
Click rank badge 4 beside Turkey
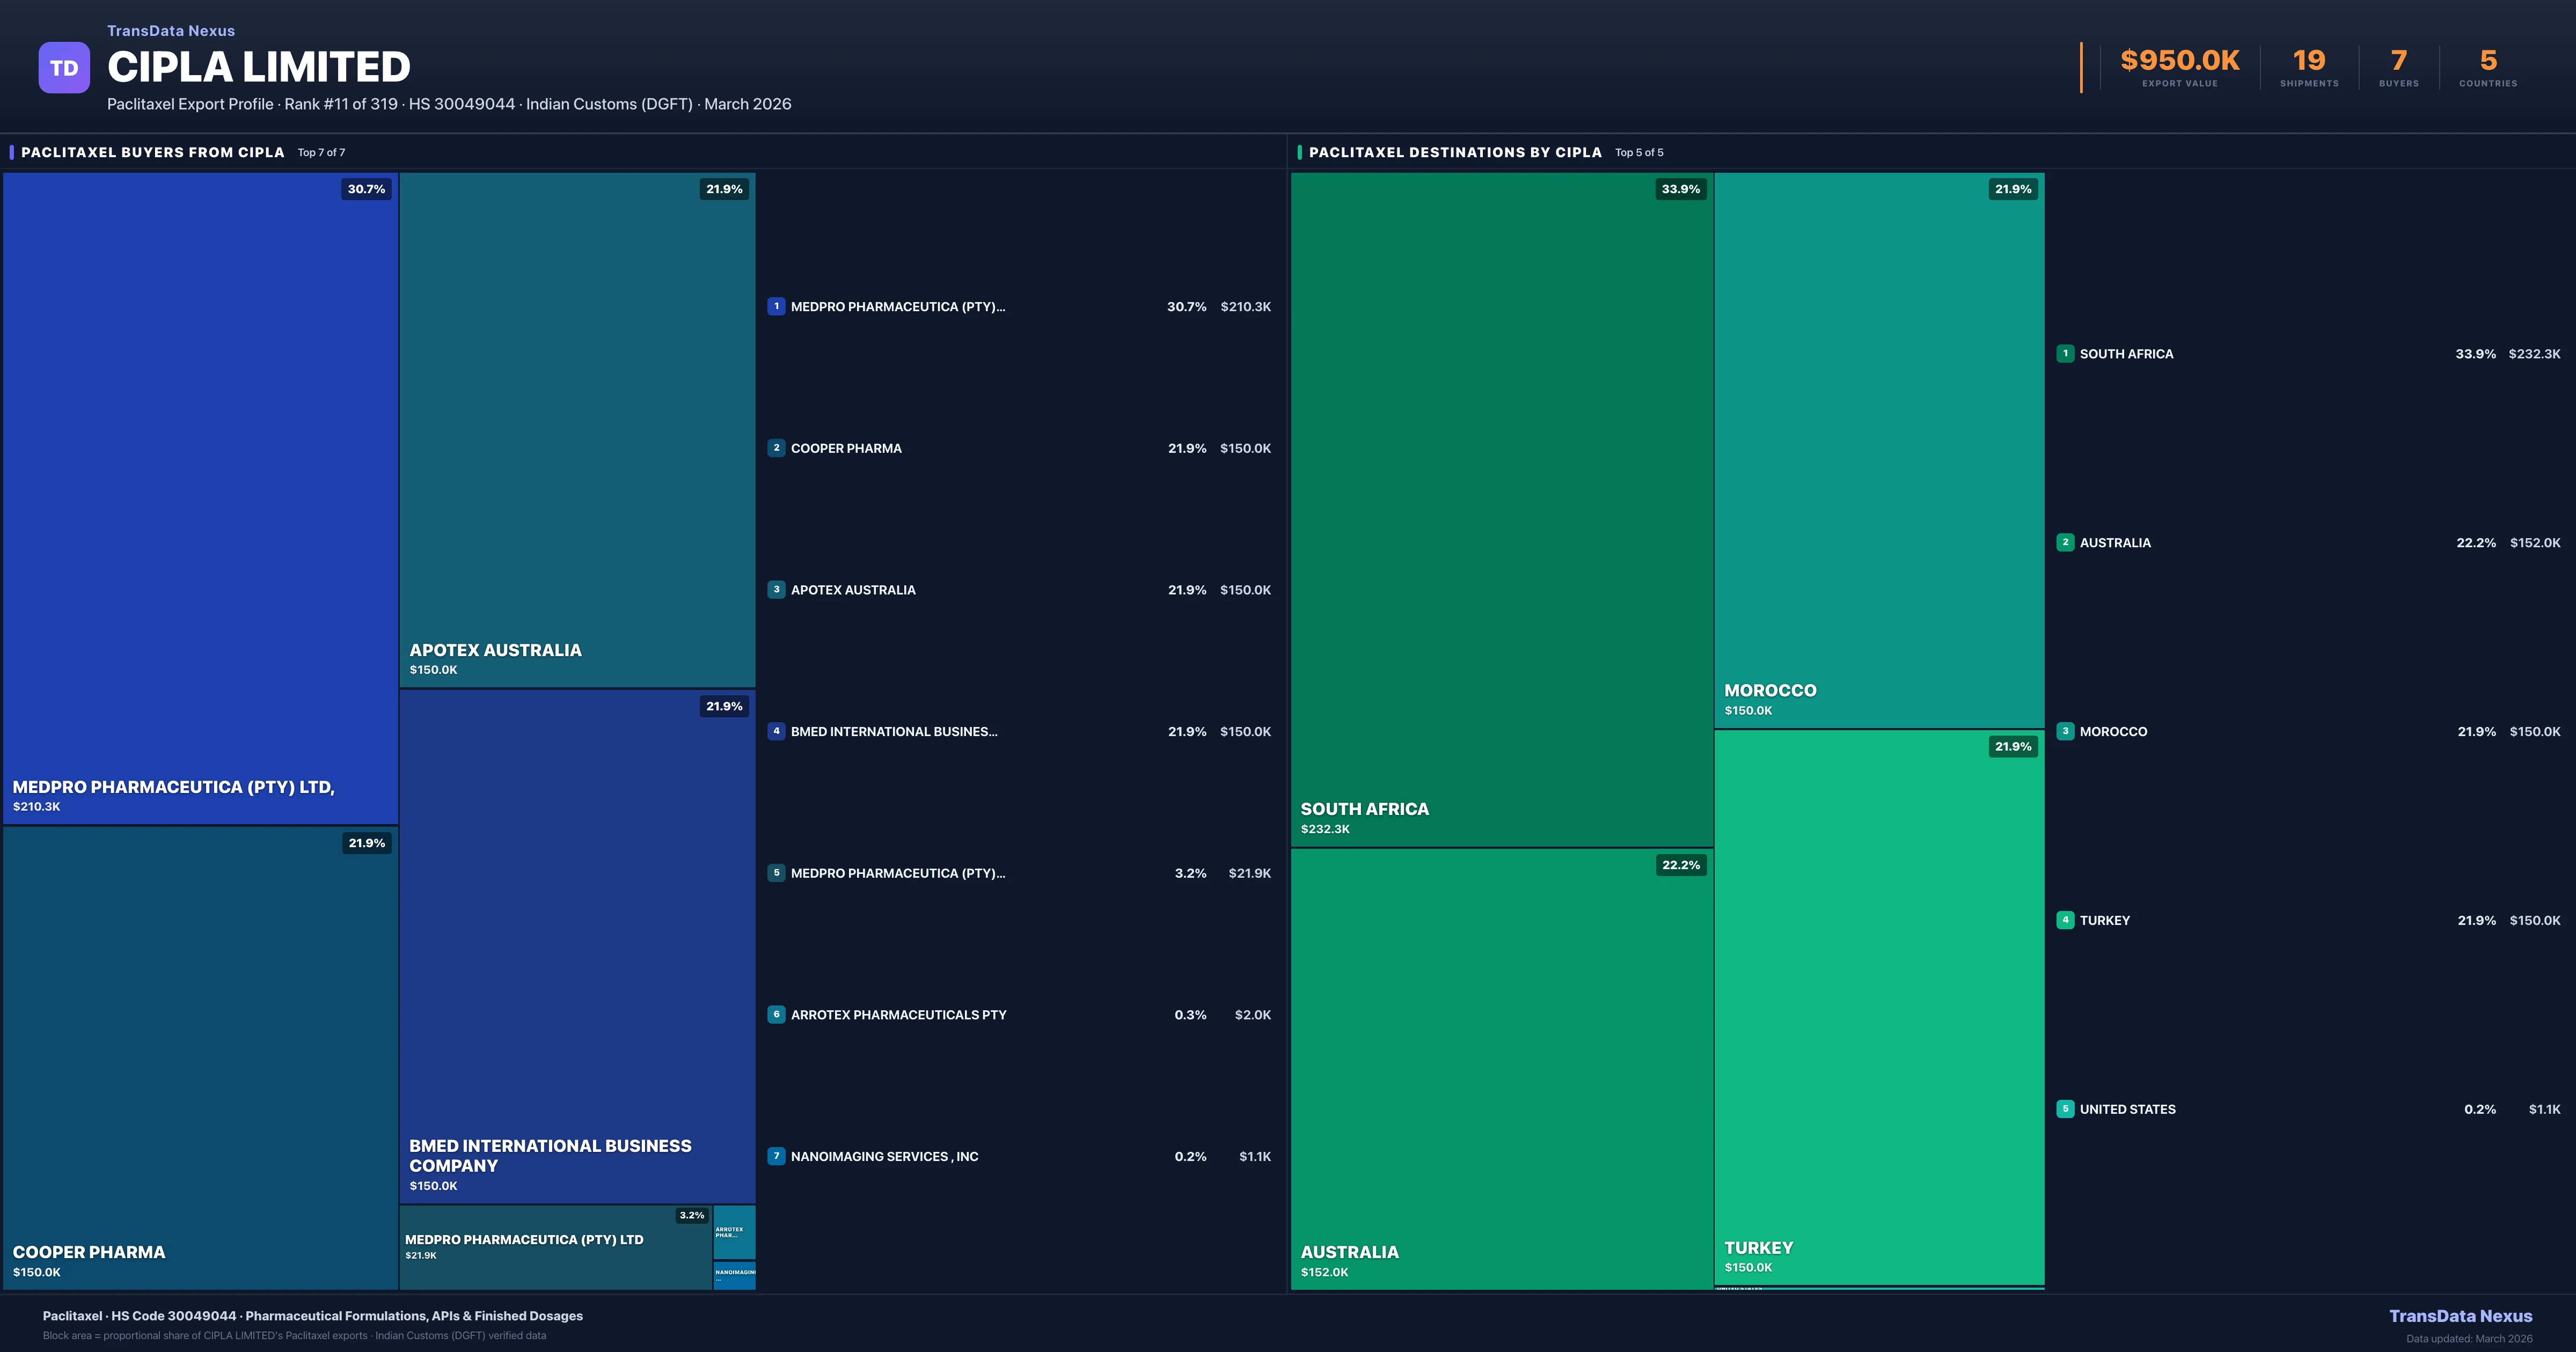pyautogui.click(x=2065, y=920)
